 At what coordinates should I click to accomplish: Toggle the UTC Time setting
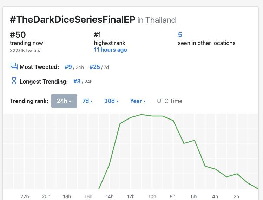coord(170,101)
